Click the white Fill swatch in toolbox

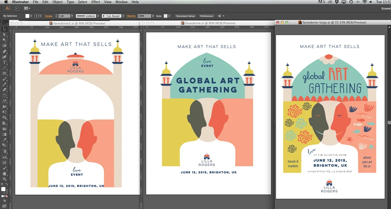(x=3, y=189)
